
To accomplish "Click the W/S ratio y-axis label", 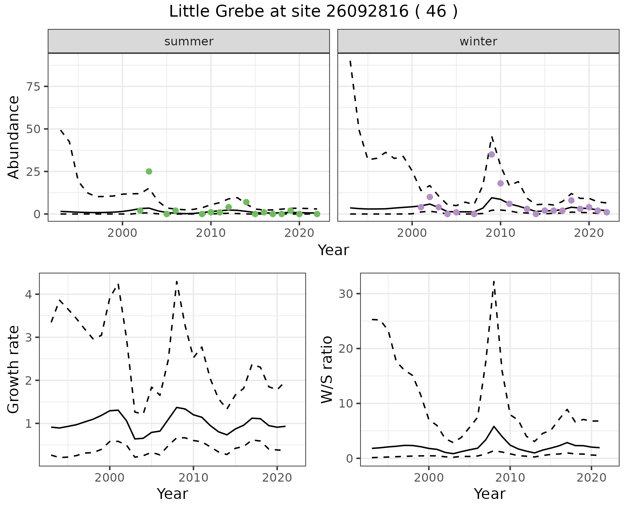I will (x=327, y=370).
